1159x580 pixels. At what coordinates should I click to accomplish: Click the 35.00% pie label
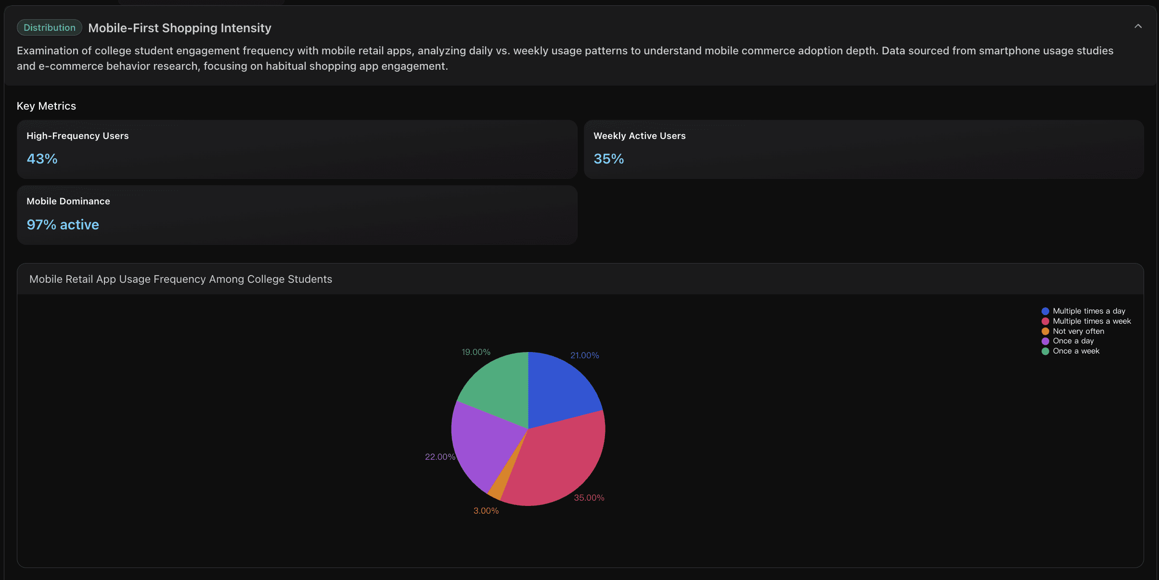589,498
